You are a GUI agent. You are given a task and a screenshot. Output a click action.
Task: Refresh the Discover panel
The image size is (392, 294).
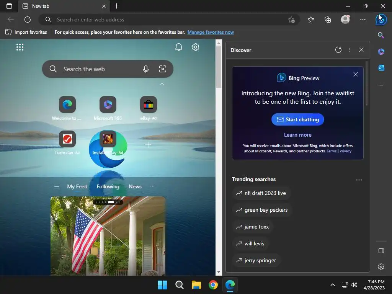[x=338, y=50]
